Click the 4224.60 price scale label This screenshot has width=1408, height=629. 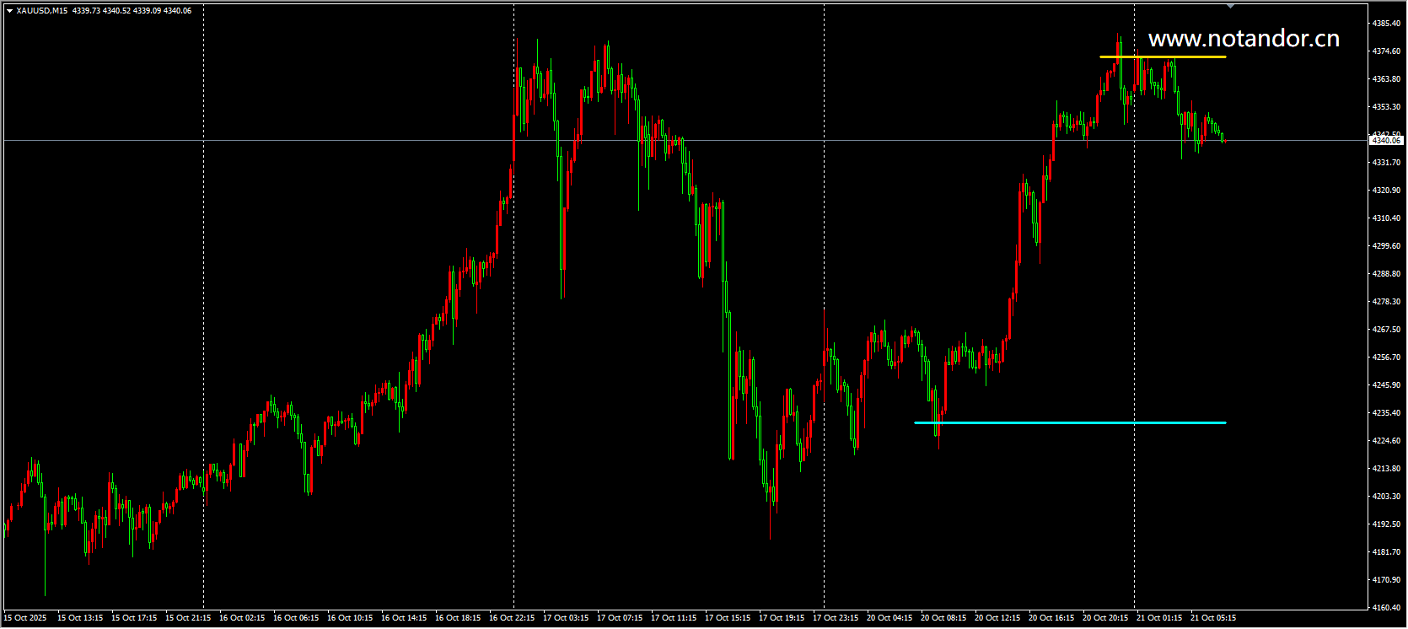(1387, 441)
